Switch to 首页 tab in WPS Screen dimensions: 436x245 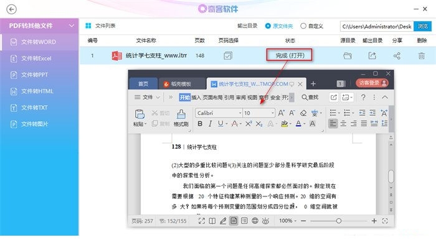tap(143, 84)
